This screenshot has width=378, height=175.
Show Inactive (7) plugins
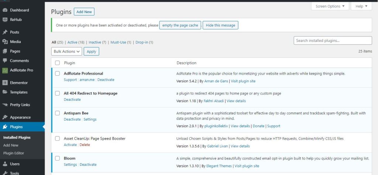point(97,42)
